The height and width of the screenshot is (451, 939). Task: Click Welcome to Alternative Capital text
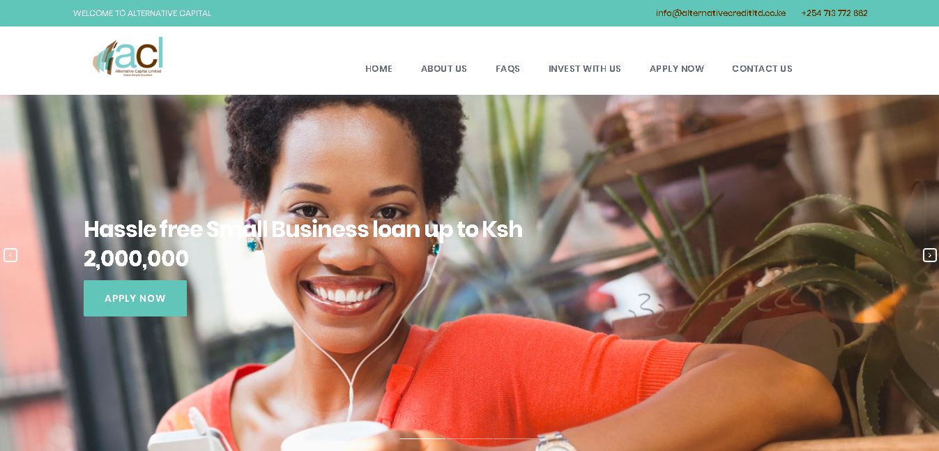pyautogui.click(x=142, y=13)
